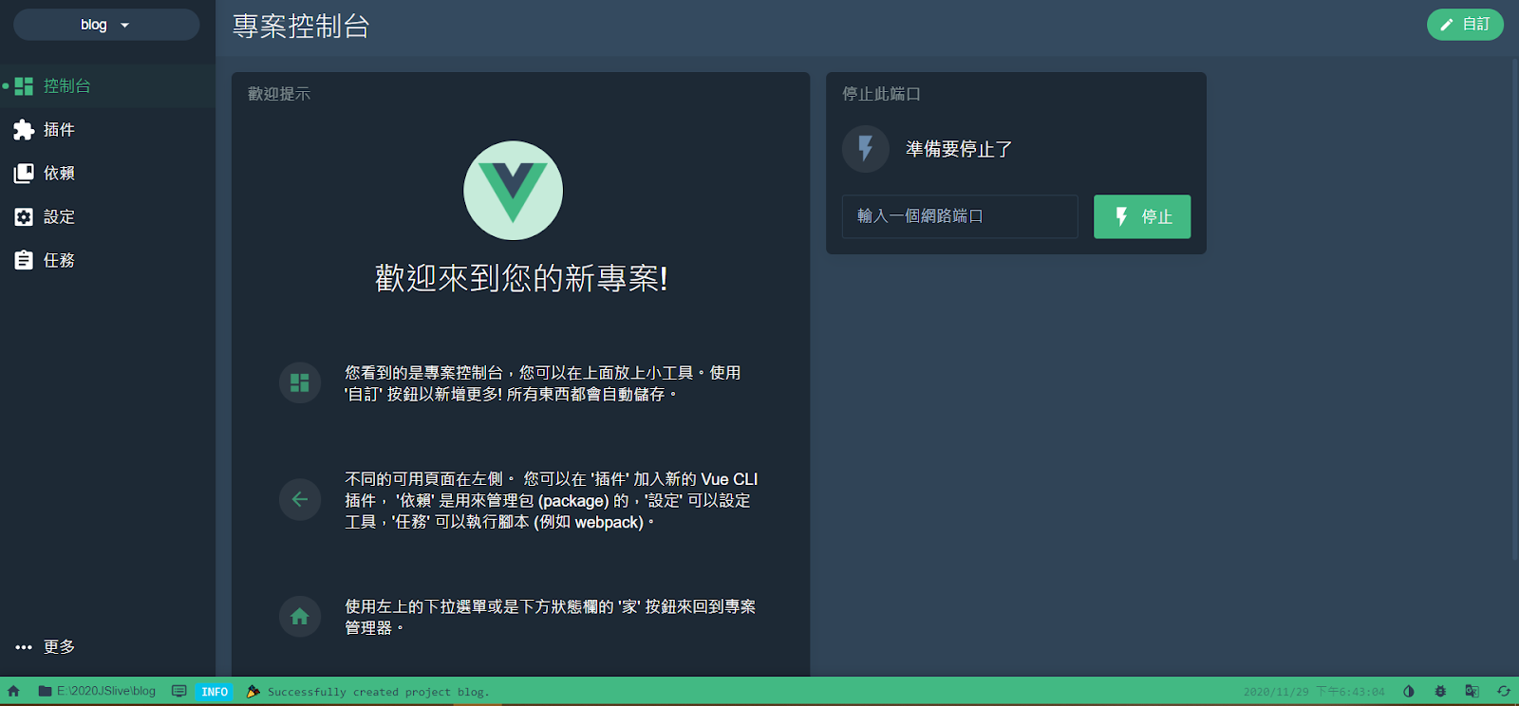Click the reset plugin API refresh icon
The height and width of the screenshot is (706, 1519).
pos(1504,691)
